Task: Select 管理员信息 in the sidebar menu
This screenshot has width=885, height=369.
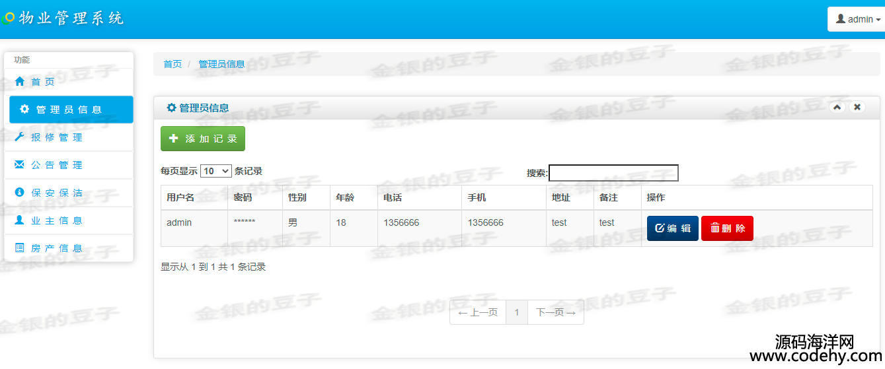Action: point(71,110)
